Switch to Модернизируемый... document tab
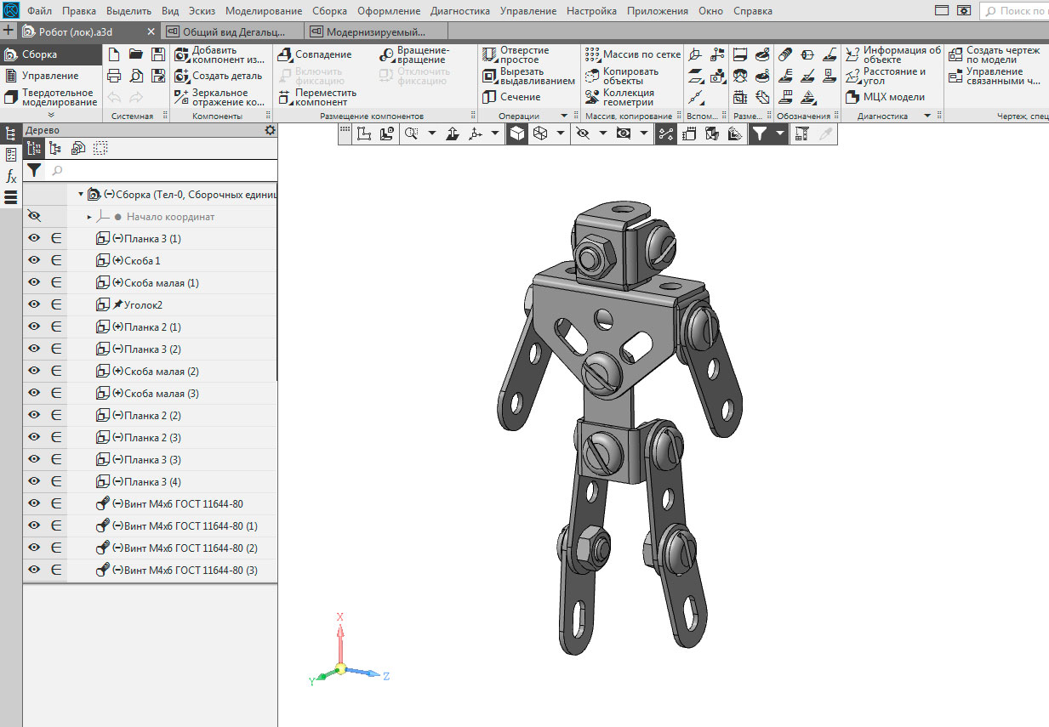Image resolution: width=1049 pixels, height=727 pixels. click(374, 31)
